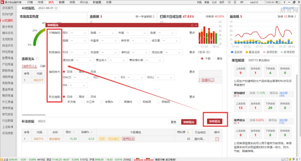Open the 换手率 dropdown
This screenshot has width=301, height=161.
pos(140,41)
